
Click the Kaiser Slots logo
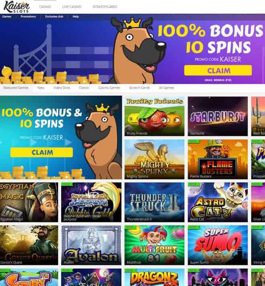17,7
